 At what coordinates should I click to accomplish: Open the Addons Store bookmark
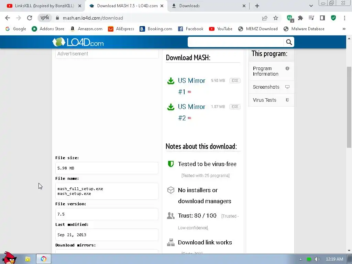point(48,29)
